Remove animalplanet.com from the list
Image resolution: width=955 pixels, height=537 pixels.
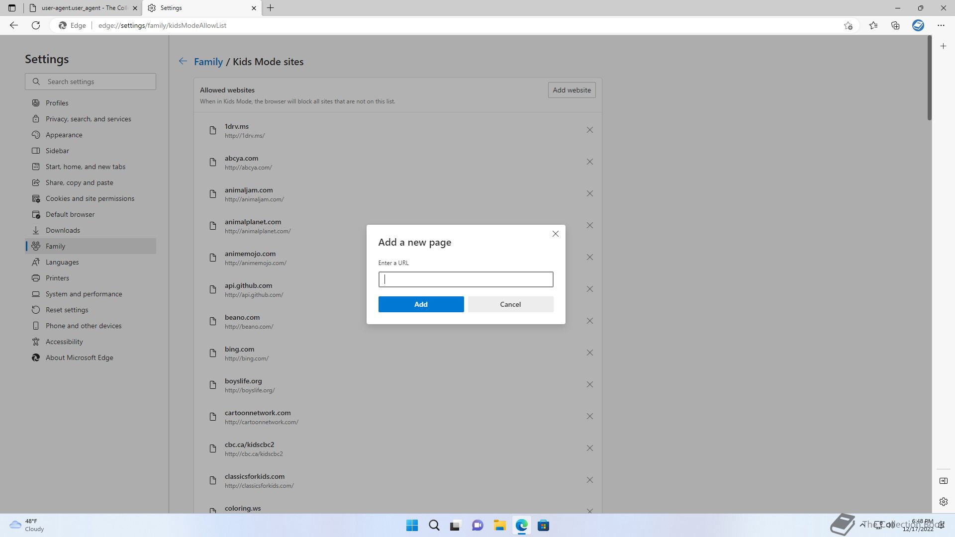pos(589,225)
